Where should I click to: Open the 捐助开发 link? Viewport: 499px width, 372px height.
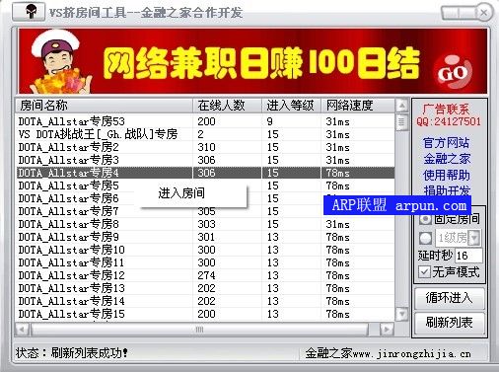click(x=447, y=190)
